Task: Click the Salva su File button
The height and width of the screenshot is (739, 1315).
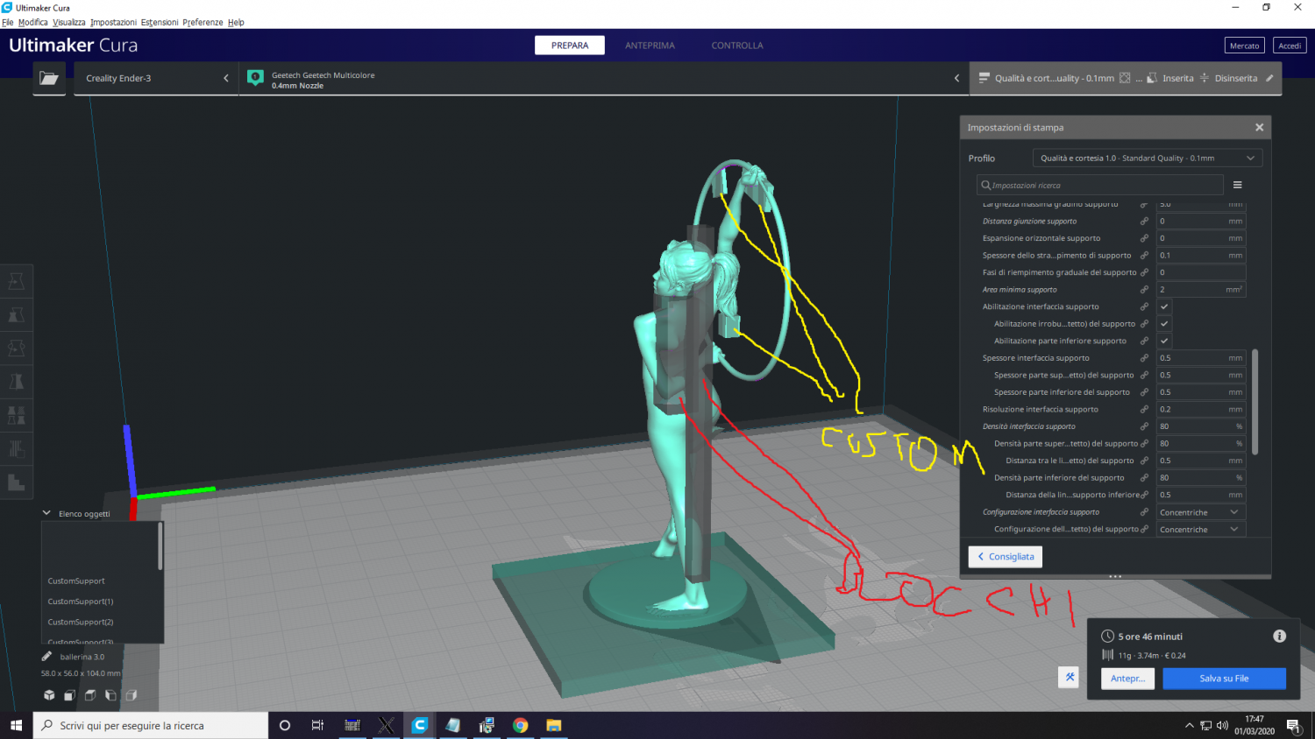Action: (x=1224, y=679)
